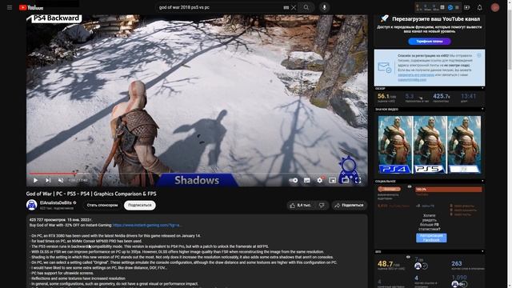The image size is (512, 288).
Task: Click the blue vidIQ extension toolbar icon
Action: coord(450,7)
